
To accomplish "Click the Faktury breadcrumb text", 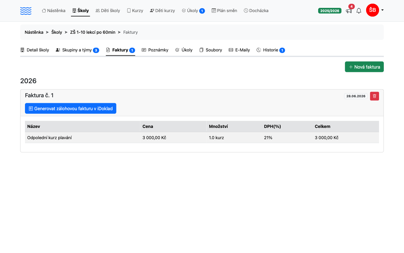I will coord(130,32).
